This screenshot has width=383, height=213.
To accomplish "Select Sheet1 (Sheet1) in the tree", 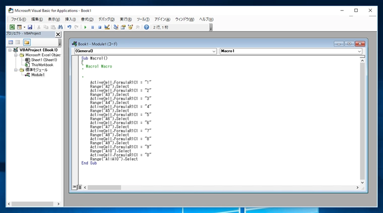I will click(x=44, y=60).
